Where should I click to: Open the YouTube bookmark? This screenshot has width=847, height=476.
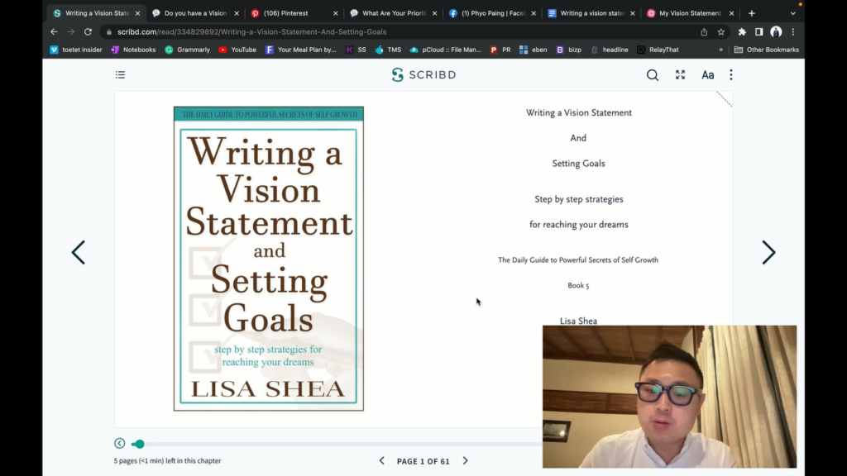[237, 50]
